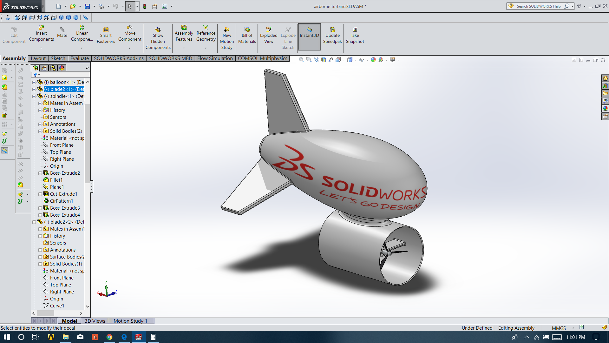
Task: Open Bill of Materials
Action: (247, 35)
